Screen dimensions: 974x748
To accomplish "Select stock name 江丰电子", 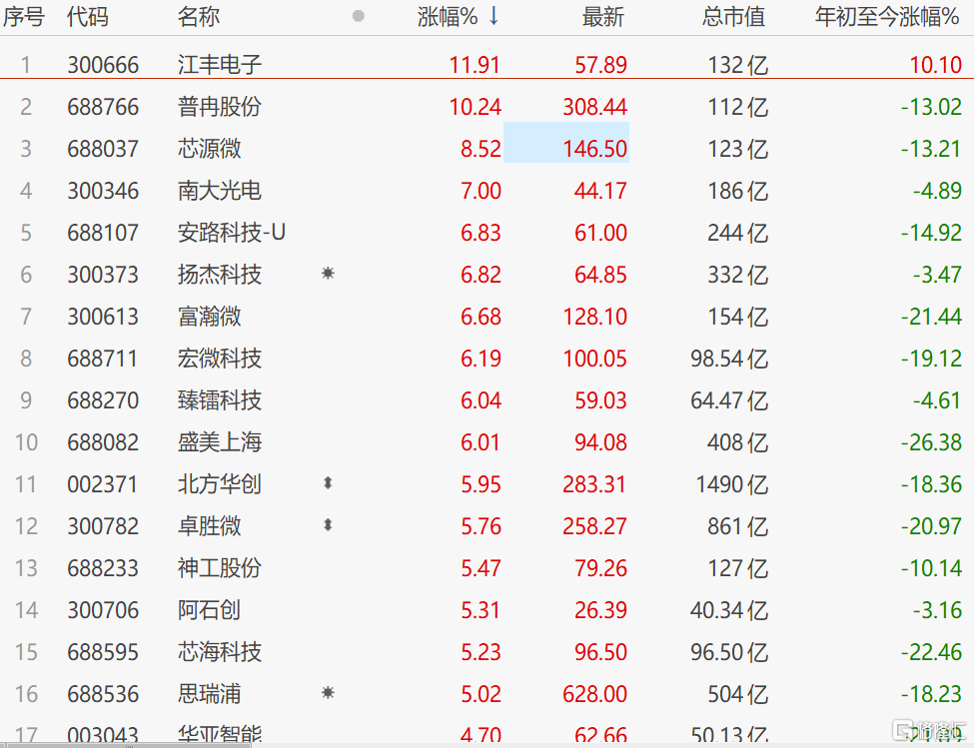I will (x=220, y=65).
